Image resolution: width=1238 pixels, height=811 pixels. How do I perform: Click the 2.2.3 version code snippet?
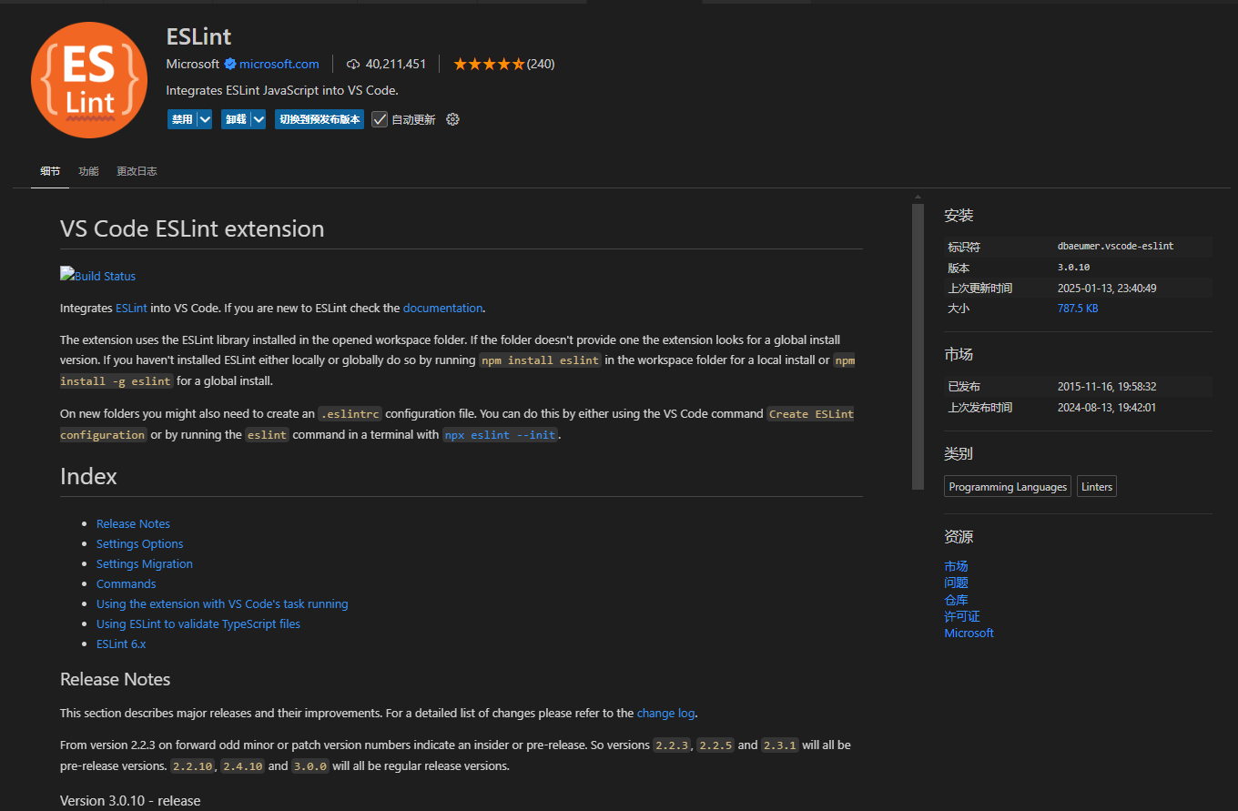point(673,745)
